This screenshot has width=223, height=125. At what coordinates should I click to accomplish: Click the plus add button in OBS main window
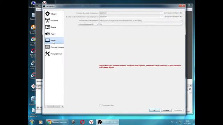click(x=38, y=108)
